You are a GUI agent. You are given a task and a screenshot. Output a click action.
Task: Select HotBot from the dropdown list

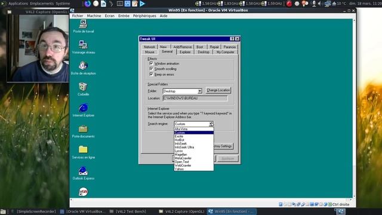193,140
